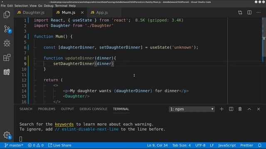Open the Selection menu
The image size is (266, 149).
21,6
